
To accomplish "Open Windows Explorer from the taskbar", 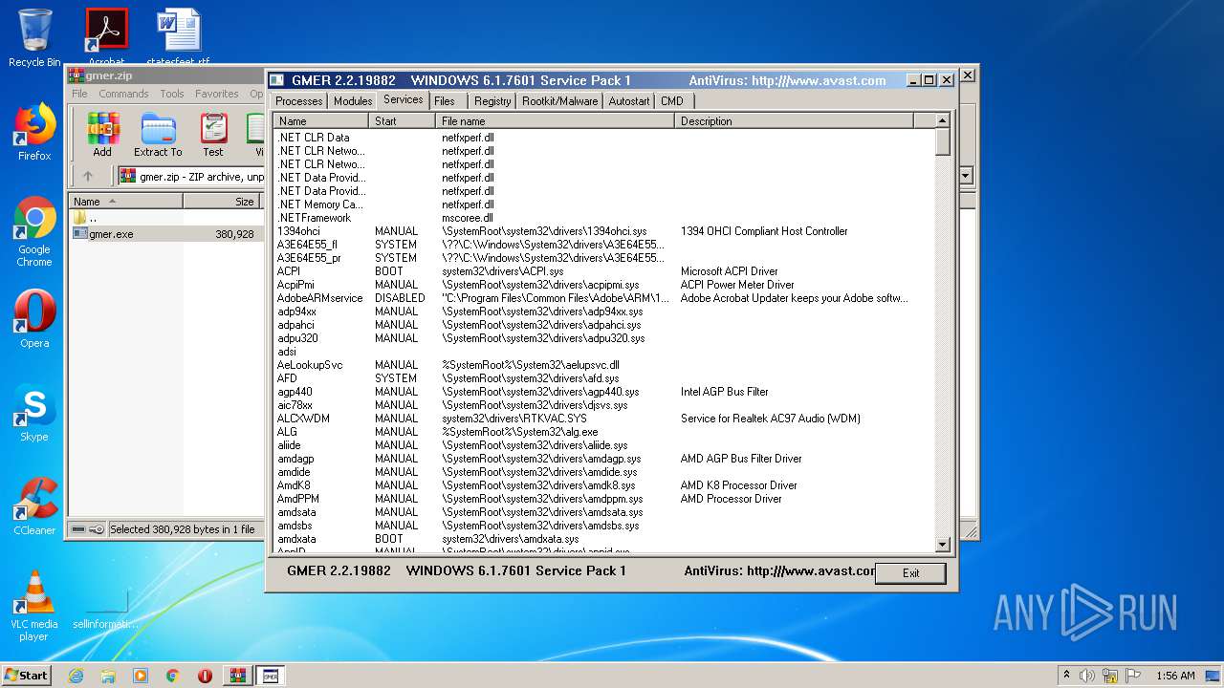I will tap(108, 676).
